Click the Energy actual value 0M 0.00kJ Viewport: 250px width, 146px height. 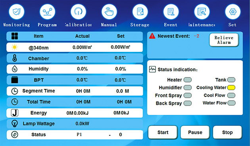77,113
